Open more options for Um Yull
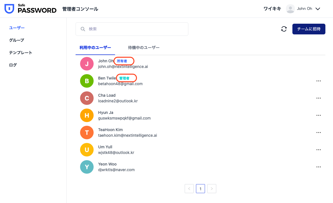The width and height of the screenshot is (333, 203). pyautogui.click(x=319, y=150)
